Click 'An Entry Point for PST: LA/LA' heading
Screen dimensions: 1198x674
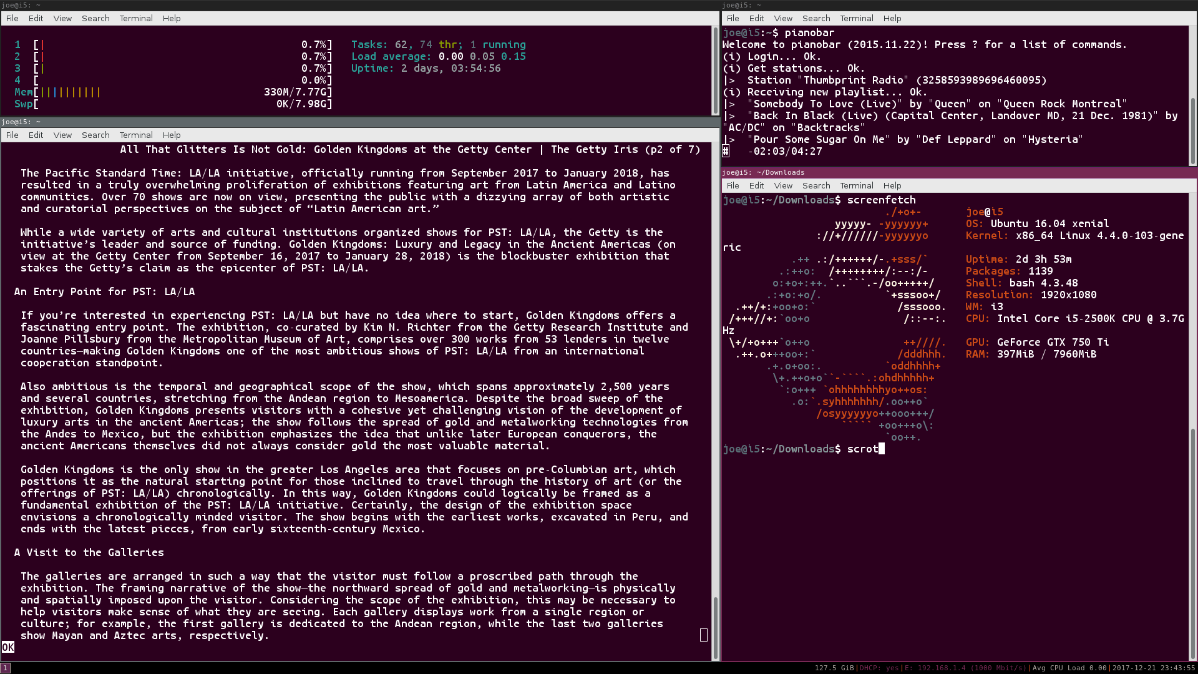pyautogui.click(x=105, y=291)
